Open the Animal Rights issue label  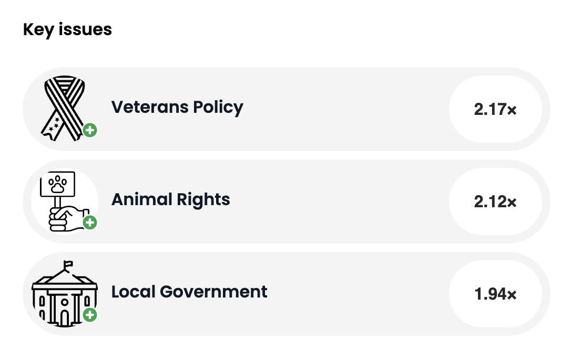click(170, 199)
